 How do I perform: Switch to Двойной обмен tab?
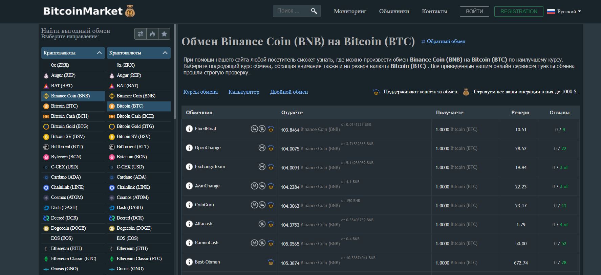pyautogui.click(x=289, y=92)
